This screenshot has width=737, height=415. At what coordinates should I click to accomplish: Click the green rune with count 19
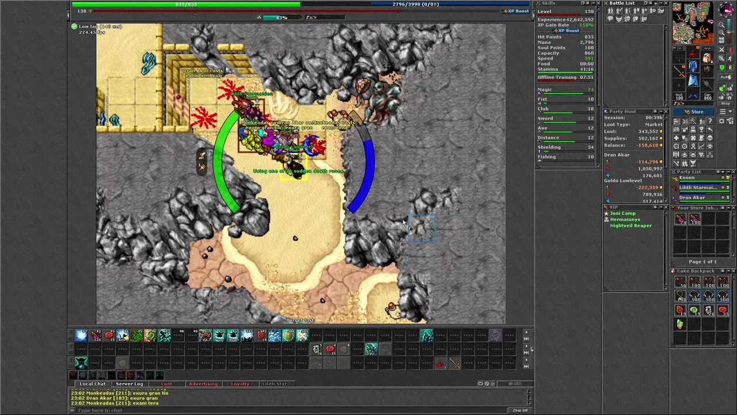pos(694,310)
